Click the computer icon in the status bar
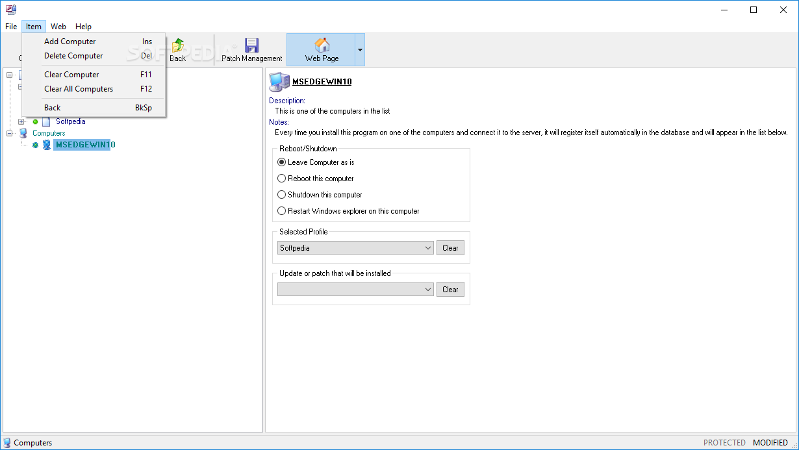The height and width of the screenshot is (450, 799). click(x=7, y=443)
